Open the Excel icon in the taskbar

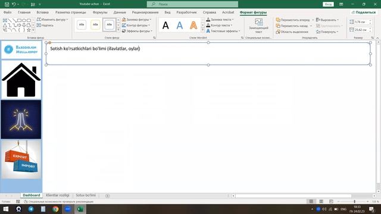coord(80,209)
